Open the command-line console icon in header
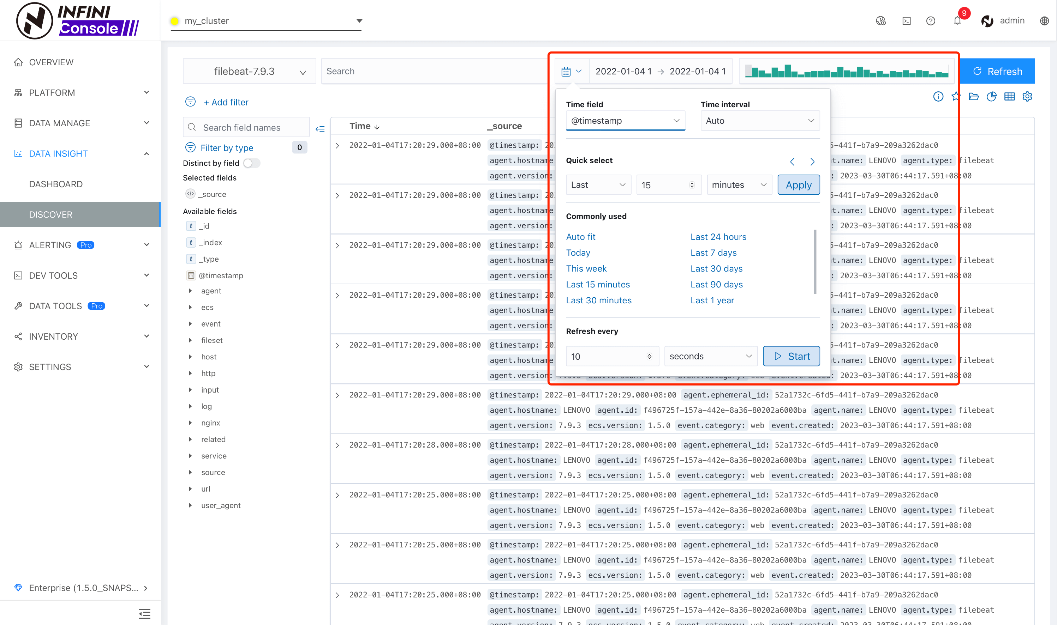Viewport: 1057px width, 625px height. [906, 21]
